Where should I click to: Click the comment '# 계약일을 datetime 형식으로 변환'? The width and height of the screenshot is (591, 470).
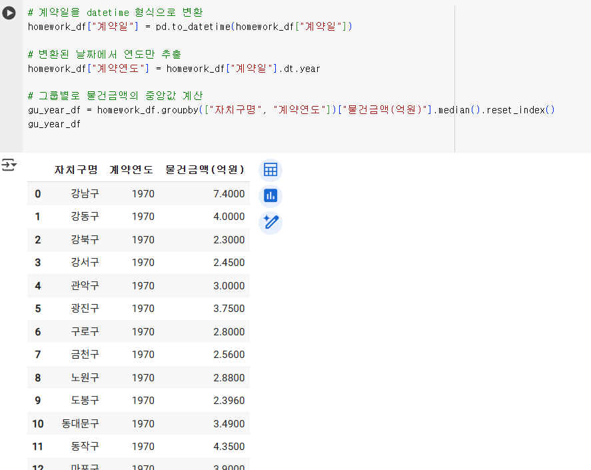coord(115,13)
